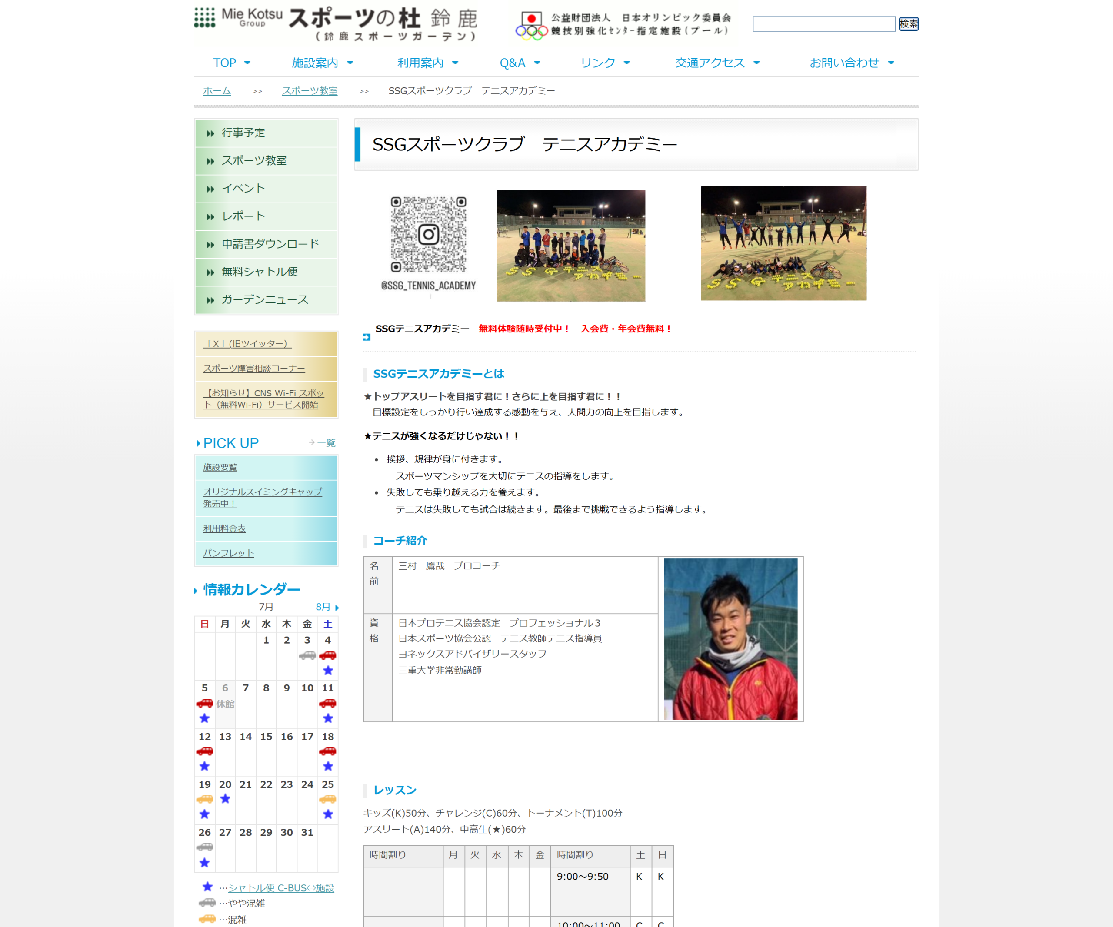Image resolution: width=1113 pixels, height=927 pixels.
Task: Click the red car icon on July 4
Action: coord(327,655)
